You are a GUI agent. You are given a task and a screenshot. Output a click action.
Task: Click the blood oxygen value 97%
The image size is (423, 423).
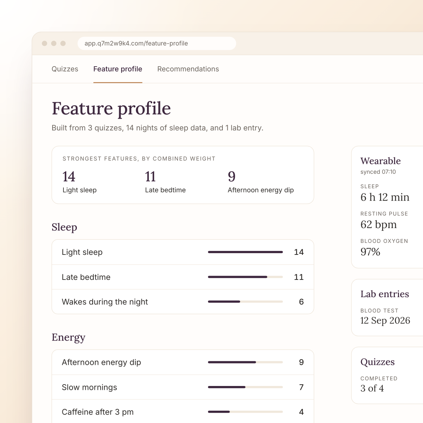point(370,252)
